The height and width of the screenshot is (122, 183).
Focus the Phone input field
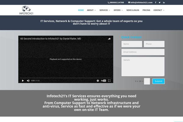pyautogui.click(x=154, y=44)
